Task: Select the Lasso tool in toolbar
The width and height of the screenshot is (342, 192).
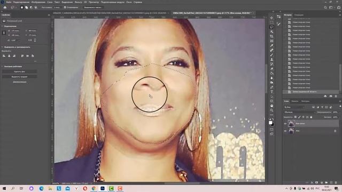Action: (271, 27)
